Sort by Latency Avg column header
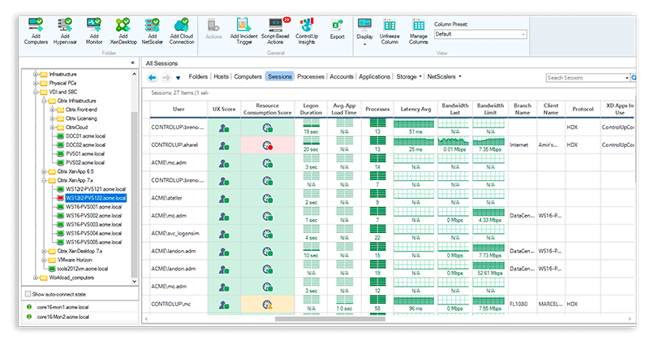Image resolution: width=654 pixels, height=349 pixels. click(x=415, y=110)
